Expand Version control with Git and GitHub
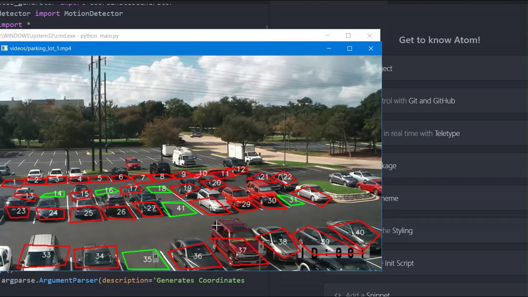The image size is (528, 297). click(x=455, y=101)
